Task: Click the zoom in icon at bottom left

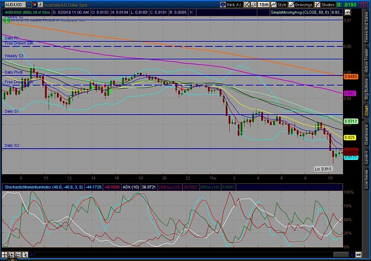Action: tap(11, 254)
